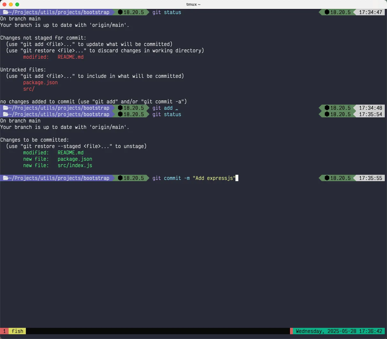387x339 pixels.
Task: Click the red untracked src/ directory entry
Action: click(29, 89)
